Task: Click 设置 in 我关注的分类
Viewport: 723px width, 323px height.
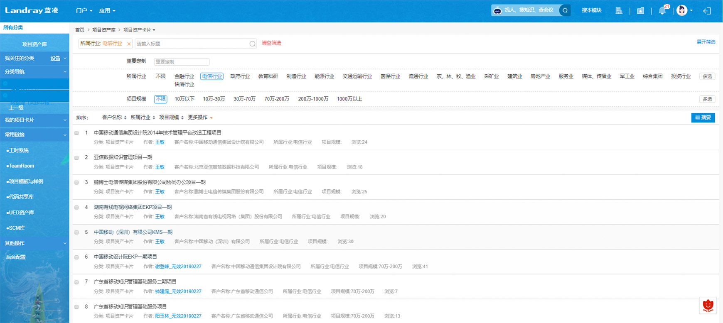Action: [x=55, y=59]
